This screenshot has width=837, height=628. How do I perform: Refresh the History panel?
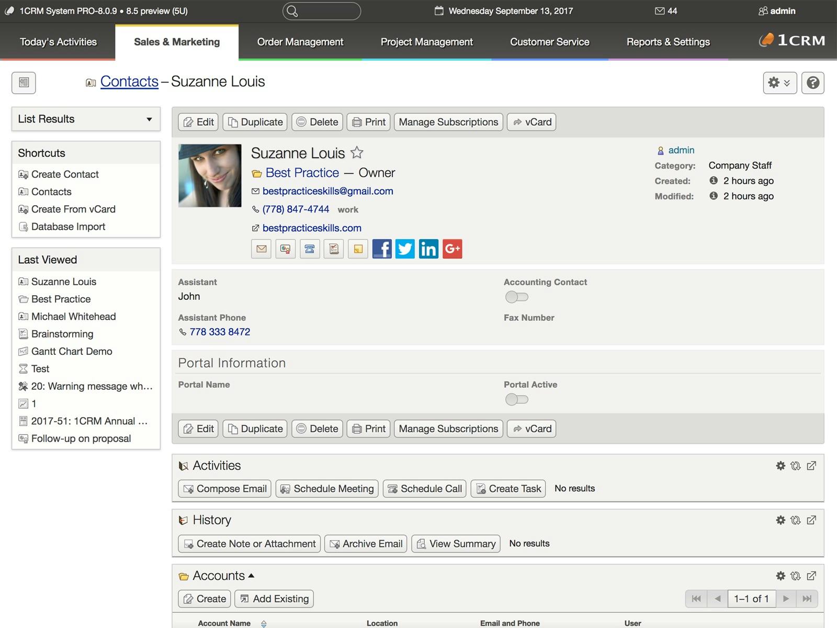pyautogui.click(x=796, y=520)
